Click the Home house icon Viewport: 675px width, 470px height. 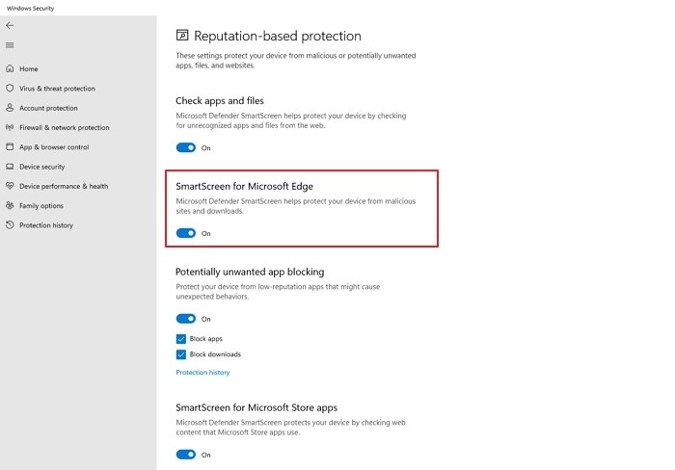pos(10,68)
